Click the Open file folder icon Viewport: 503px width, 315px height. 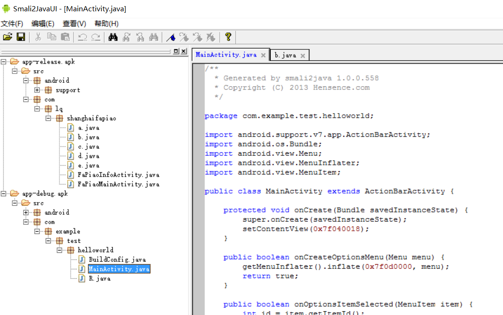pos(8,37)
